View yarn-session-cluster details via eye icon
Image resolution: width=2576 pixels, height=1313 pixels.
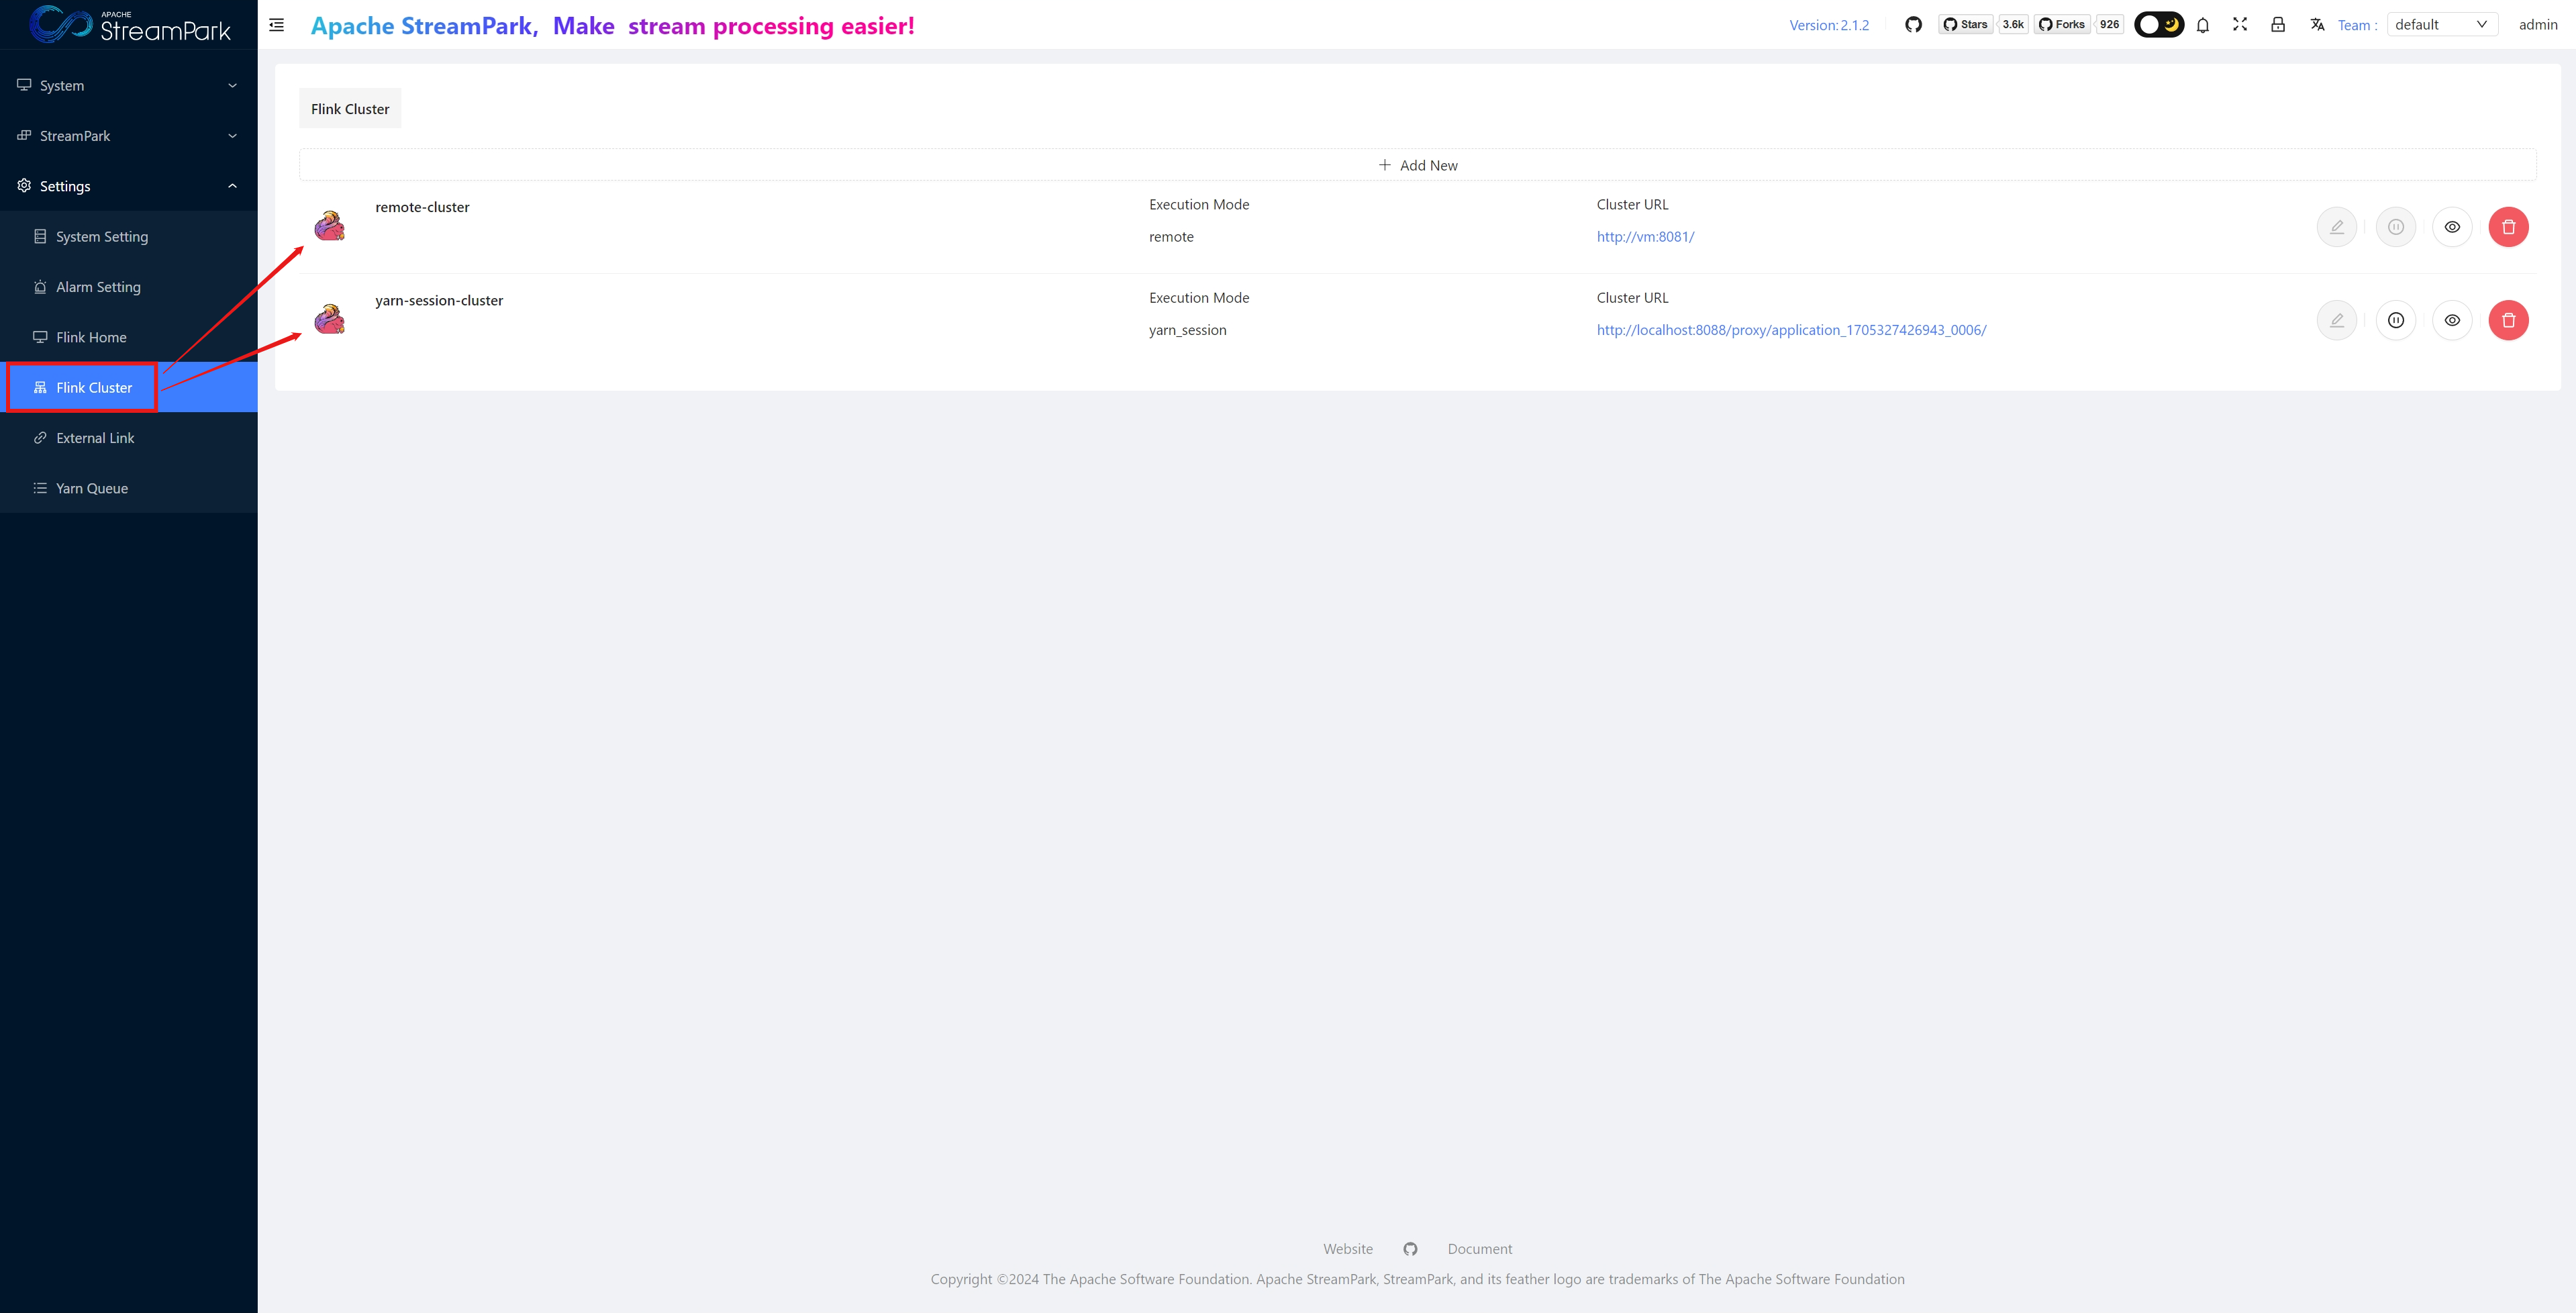(2452, 320)
